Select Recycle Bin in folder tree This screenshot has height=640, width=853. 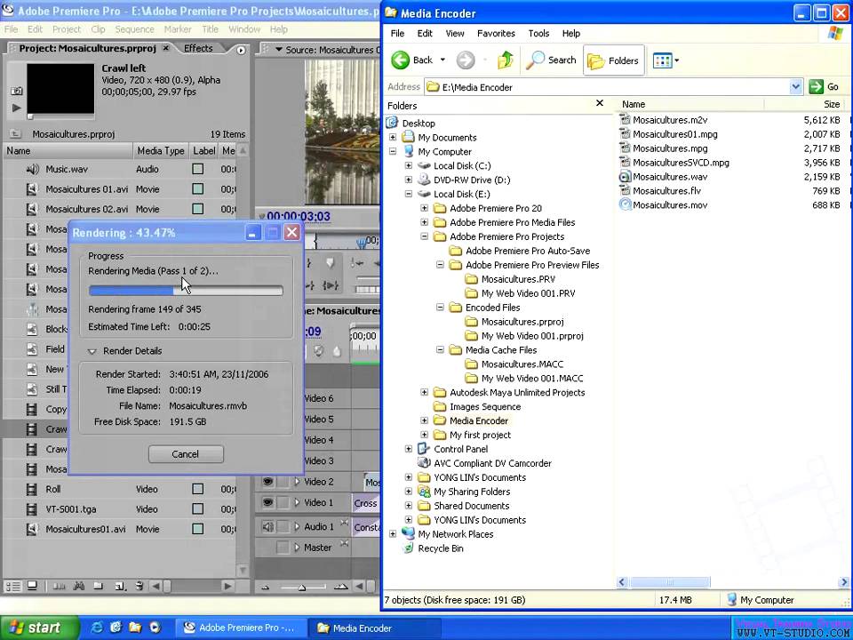click(440, 548)
